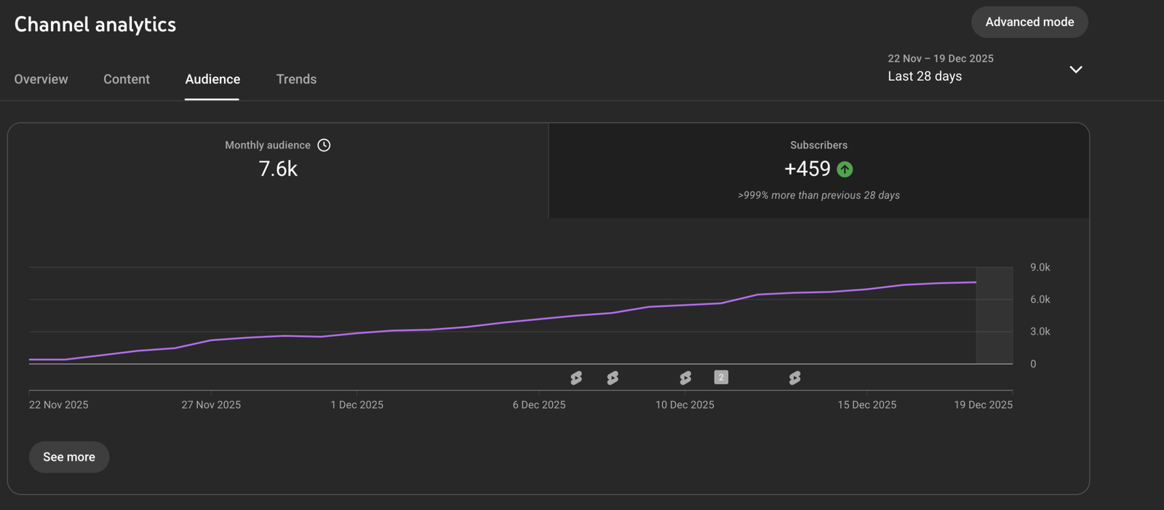Expand the date range chevron arrow
Screen dimensions: 1164x510
(1075, 69)
